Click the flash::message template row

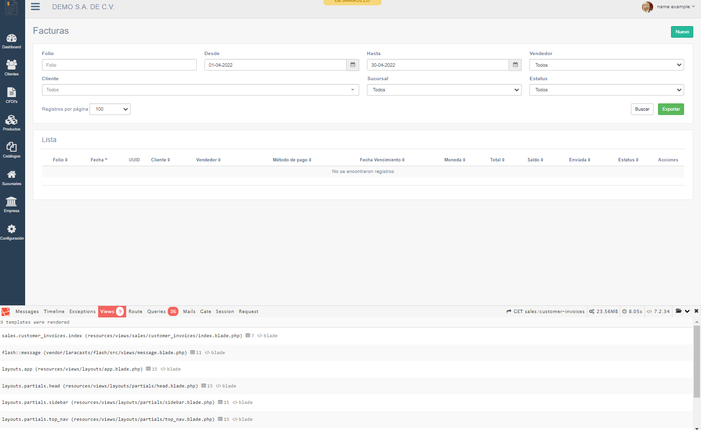347,353
